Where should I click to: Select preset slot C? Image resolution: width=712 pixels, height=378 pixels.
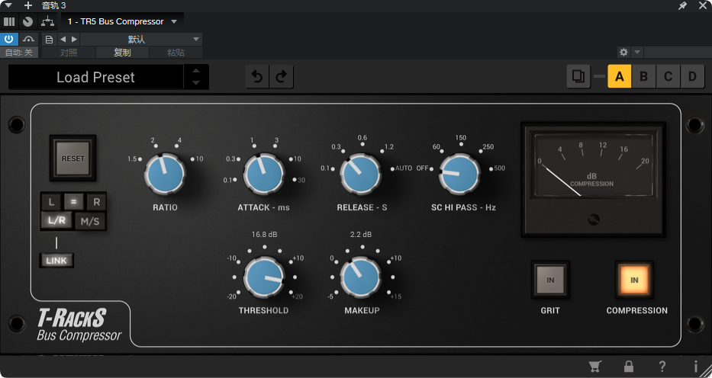(668, 76)
